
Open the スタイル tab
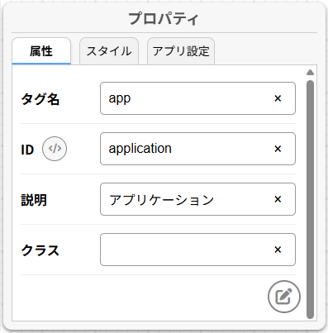109,51
